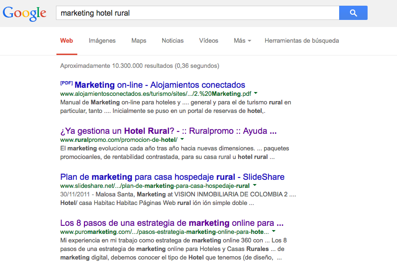Open 'Marketing on-line - Alojamientos conectados' result
397x269 pixels.
pyautogui.click(x=160, y=85)
